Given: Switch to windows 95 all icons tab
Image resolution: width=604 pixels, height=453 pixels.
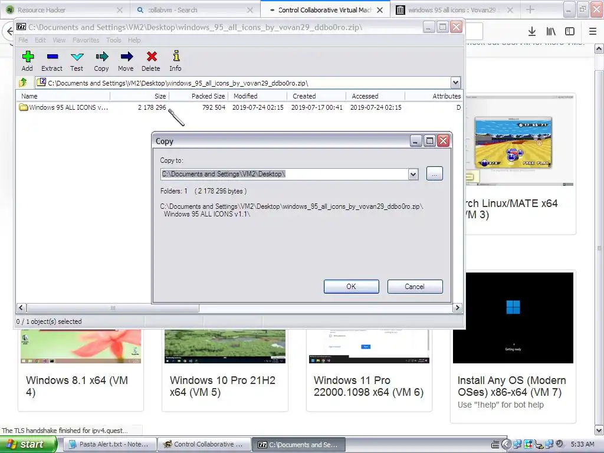Looking at the screenshot, I should pyautogui.click(x=455, y=10).
